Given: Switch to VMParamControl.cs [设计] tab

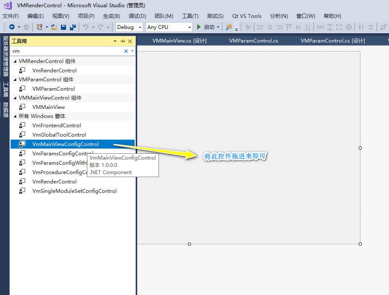Looking at the screenshot, I should click(x=333, y=41).
